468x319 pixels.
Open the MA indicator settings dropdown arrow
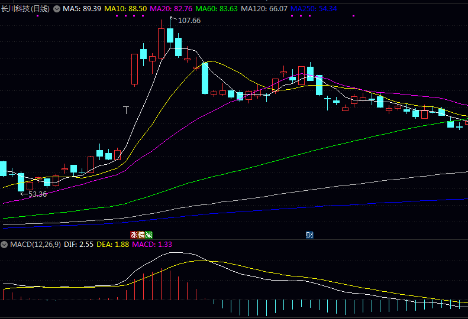coord(57,9)
